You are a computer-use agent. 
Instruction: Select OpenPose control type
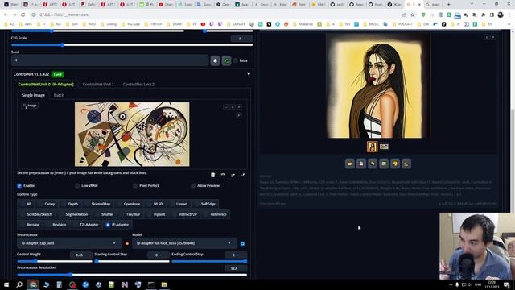tap(129, 204)
